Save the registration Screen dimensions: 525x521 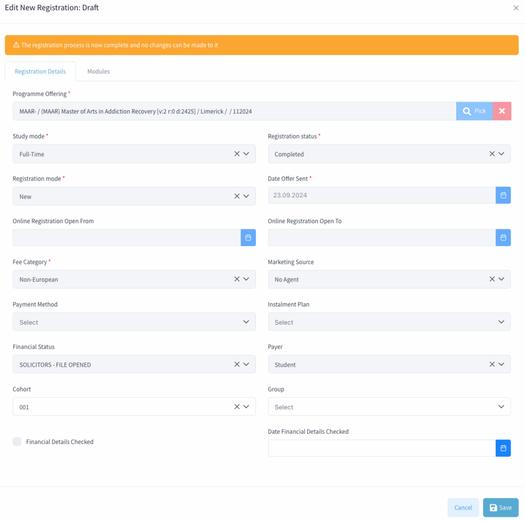(x=500, y=508)
